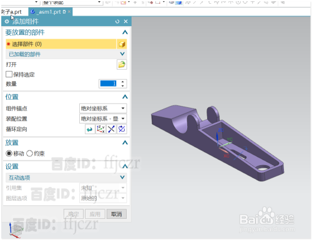
Task: Open the 引用集 dropdown
Action: pyautogui.click(x=103, y=188)
